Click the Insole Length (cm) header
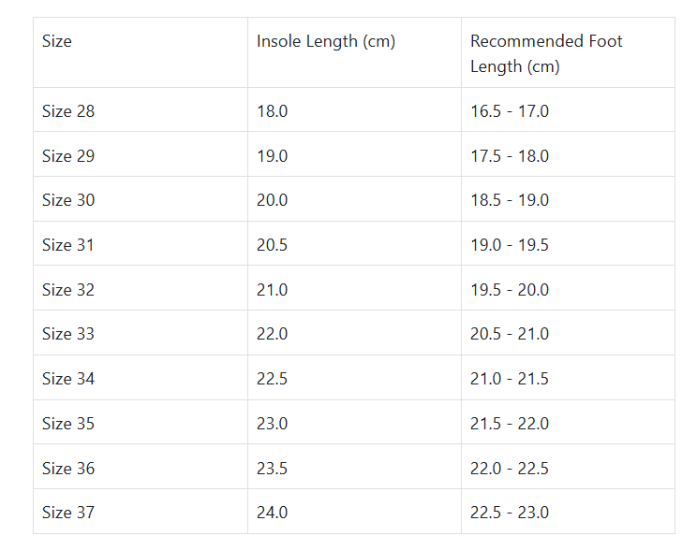Image resolution: width=697 pixels, height=550 pixels. 326,41
